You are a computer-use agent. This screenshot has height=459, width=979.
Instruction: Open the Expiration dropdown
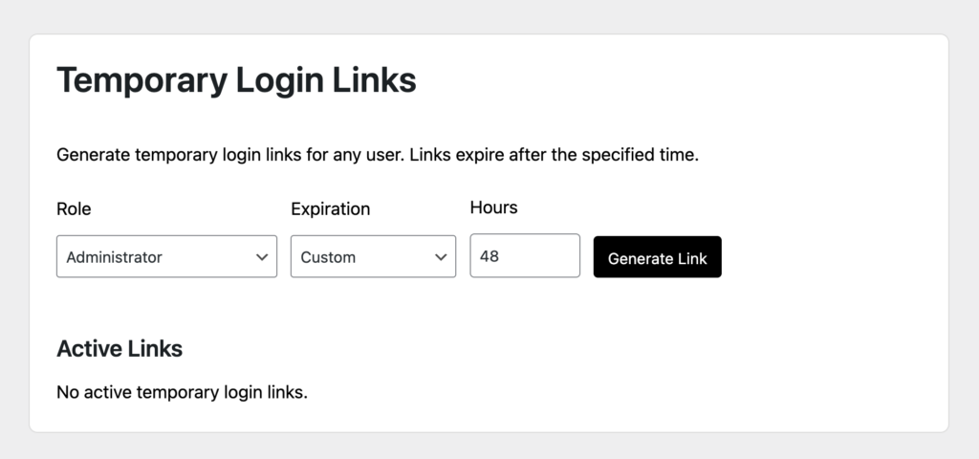click(373, 257)
